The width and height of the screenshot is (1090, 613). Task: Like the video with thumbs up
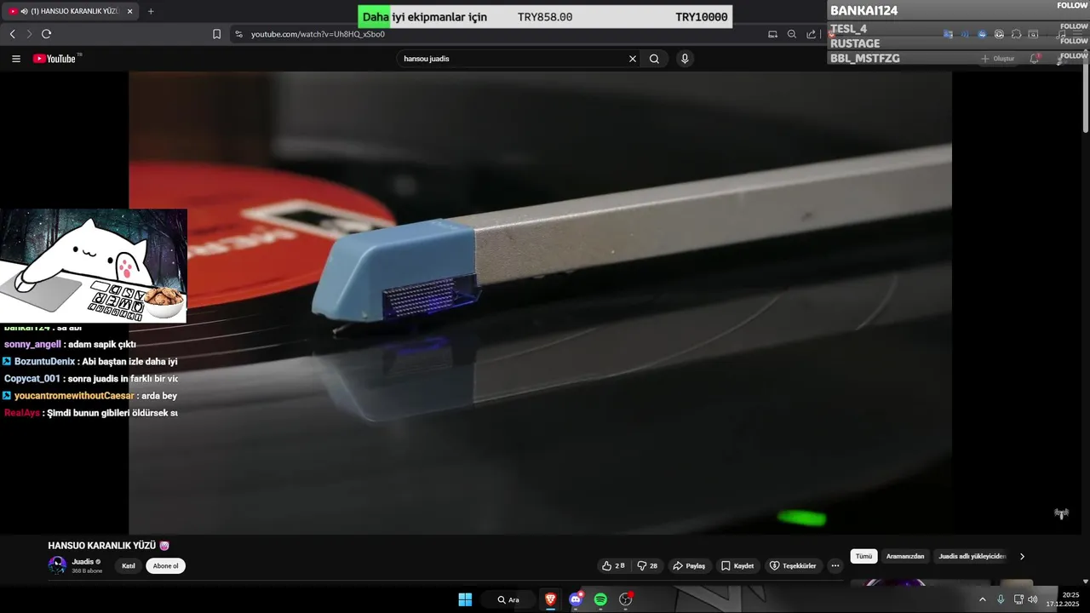(x=613, y=565)
